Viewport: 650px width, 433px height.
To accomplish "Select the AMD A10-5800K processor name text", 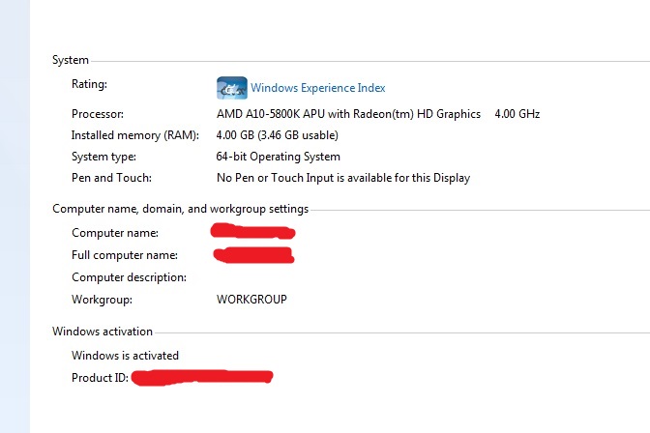I will 348,114.
